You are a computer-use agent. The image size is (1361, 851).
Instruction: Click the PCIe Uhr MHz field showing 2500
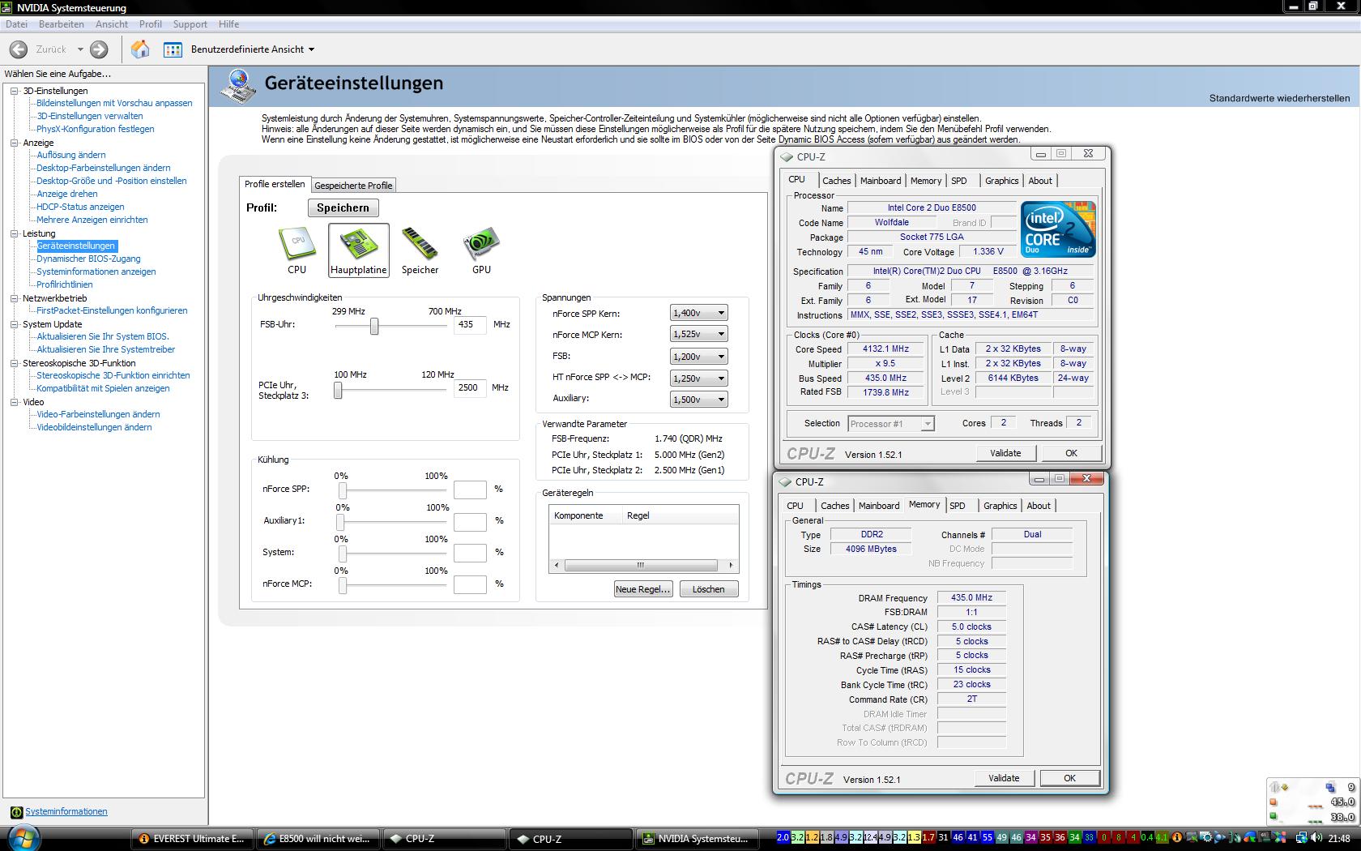click(x=470, y=387)
